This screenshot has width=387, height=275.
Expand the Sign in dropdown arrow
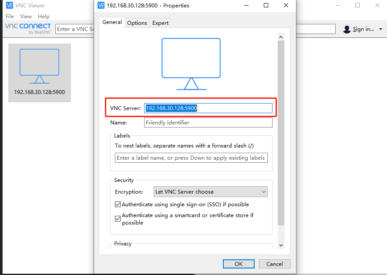(380, 29)
